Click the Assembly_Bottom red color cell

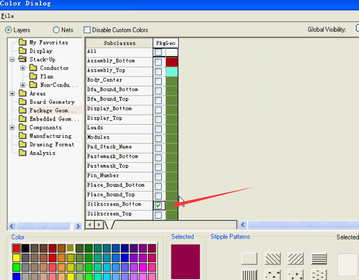(x=172, y=62)
